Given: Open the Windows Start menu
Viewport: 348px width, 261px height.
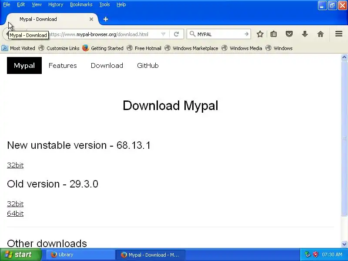Looking at the screenshot, I should point(20,254).
